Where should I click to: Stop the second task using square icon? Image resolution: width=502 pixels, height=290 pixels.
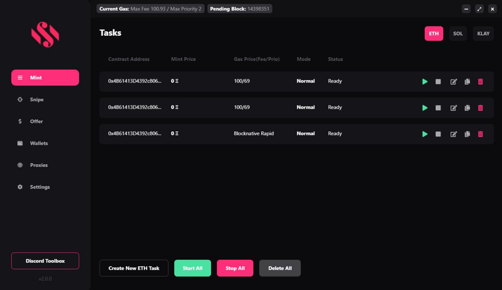tap(438, 108)
